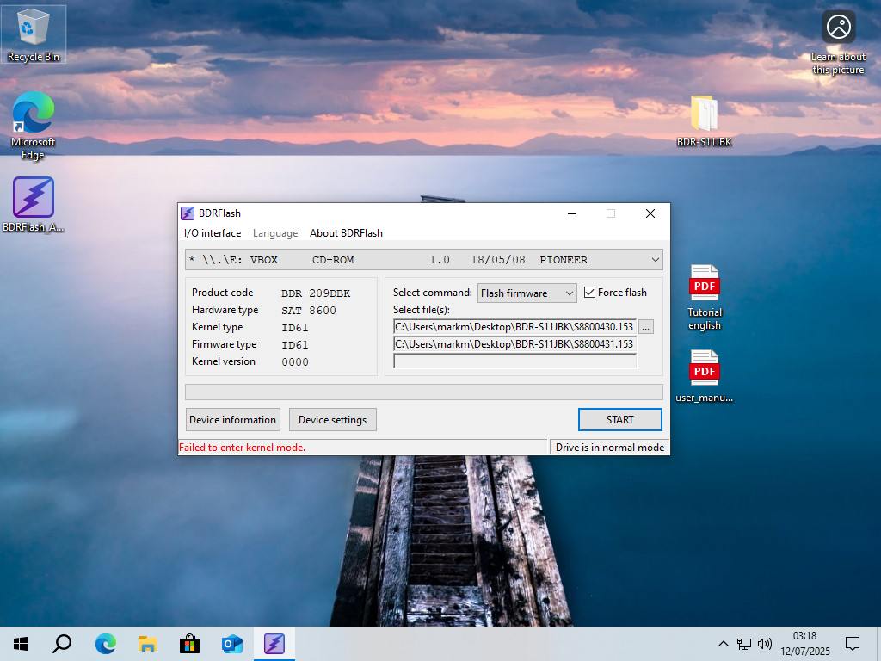881x661 pixels.
Task: Click the taskbar clock showing 03:18
Action: click(x=804, y=644)
